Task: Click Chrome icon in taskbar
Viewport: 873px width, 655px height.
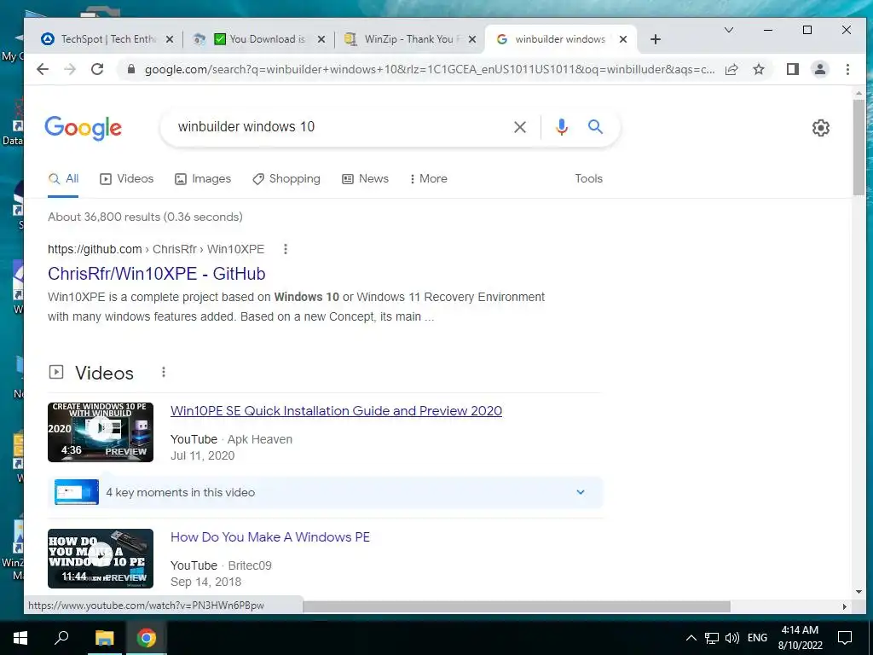Action: tap(146, 638)
